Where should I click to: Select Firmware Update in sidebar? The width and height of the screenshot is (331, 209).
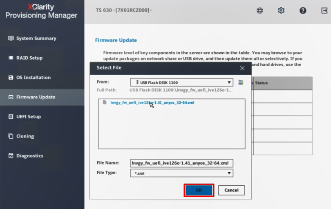[x=35, y=97]
